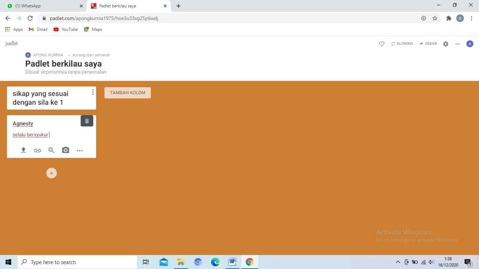The width and height of the screenshot is (479, 269).
Task: Click the KLONING button
Action: pyautogui.click(x=402, y=44)
